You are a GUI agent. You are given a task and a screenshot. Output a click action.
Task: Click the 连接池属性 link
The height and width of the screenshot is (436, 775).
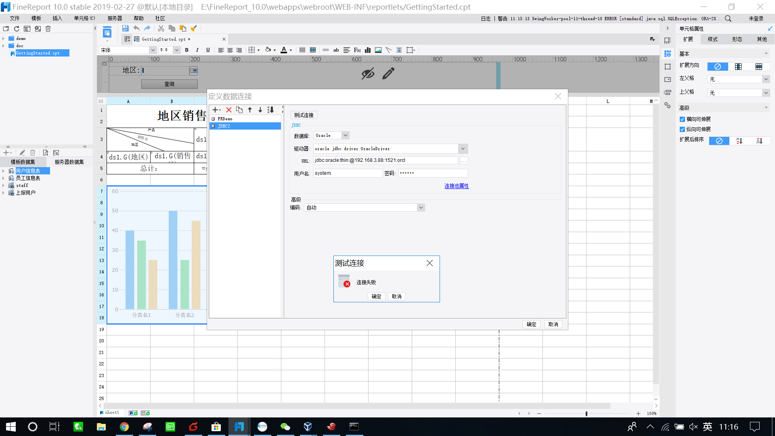tap(457, 186)
